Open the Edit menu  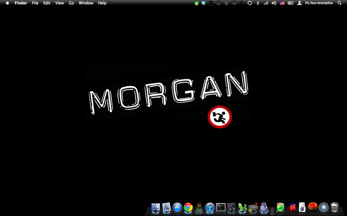[47, 3]
